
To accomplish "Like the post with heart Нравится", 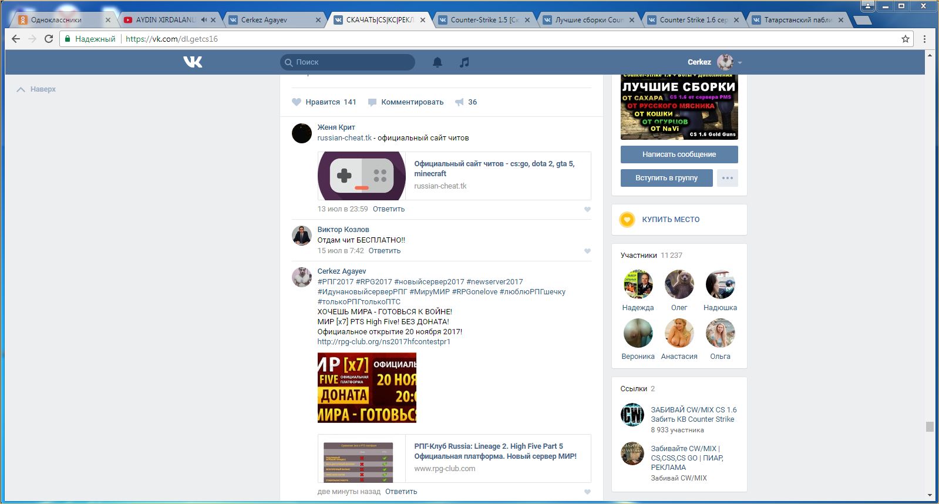I will point(297,102).
